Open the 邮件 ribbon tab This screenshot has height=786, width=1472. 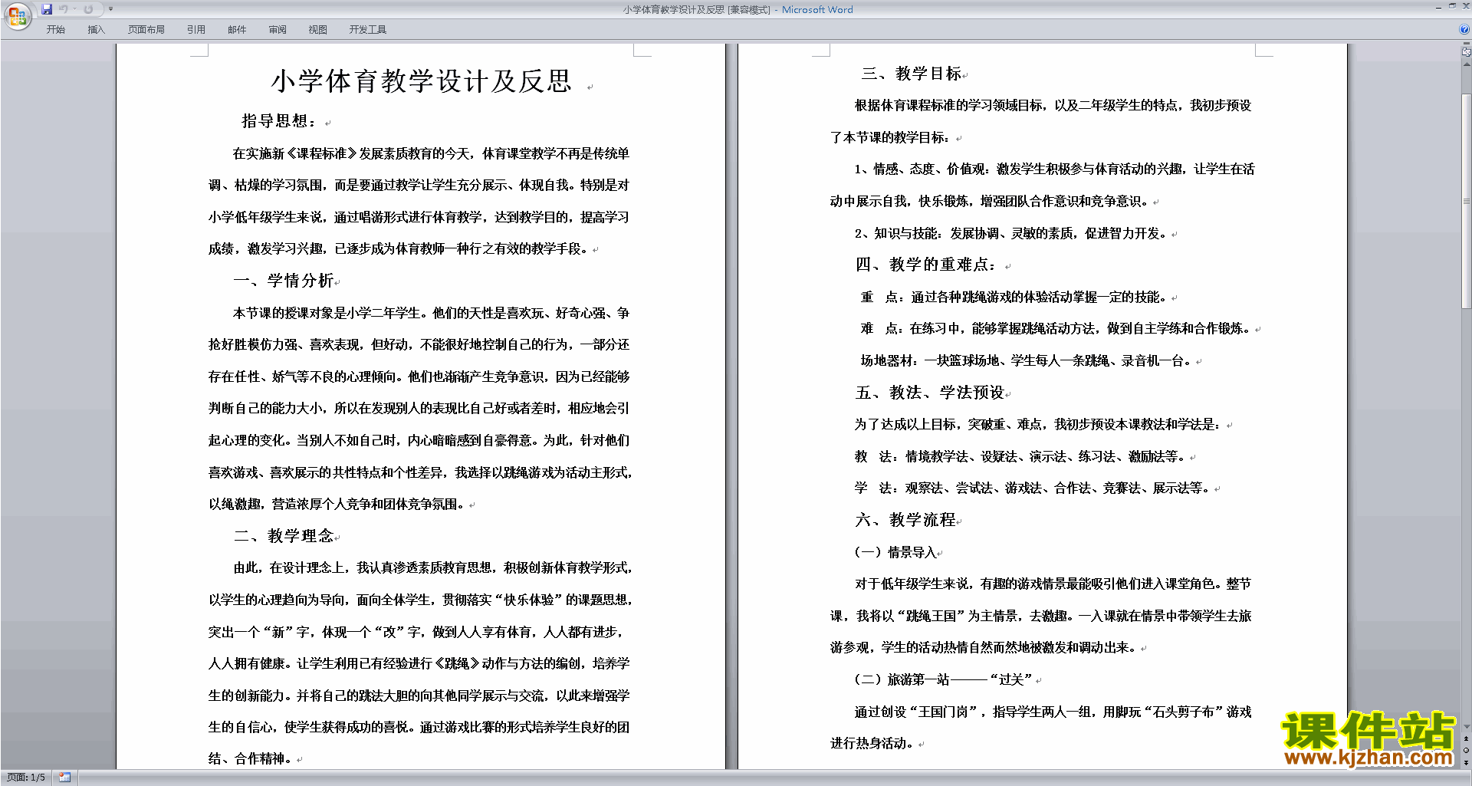coord(237,29)
